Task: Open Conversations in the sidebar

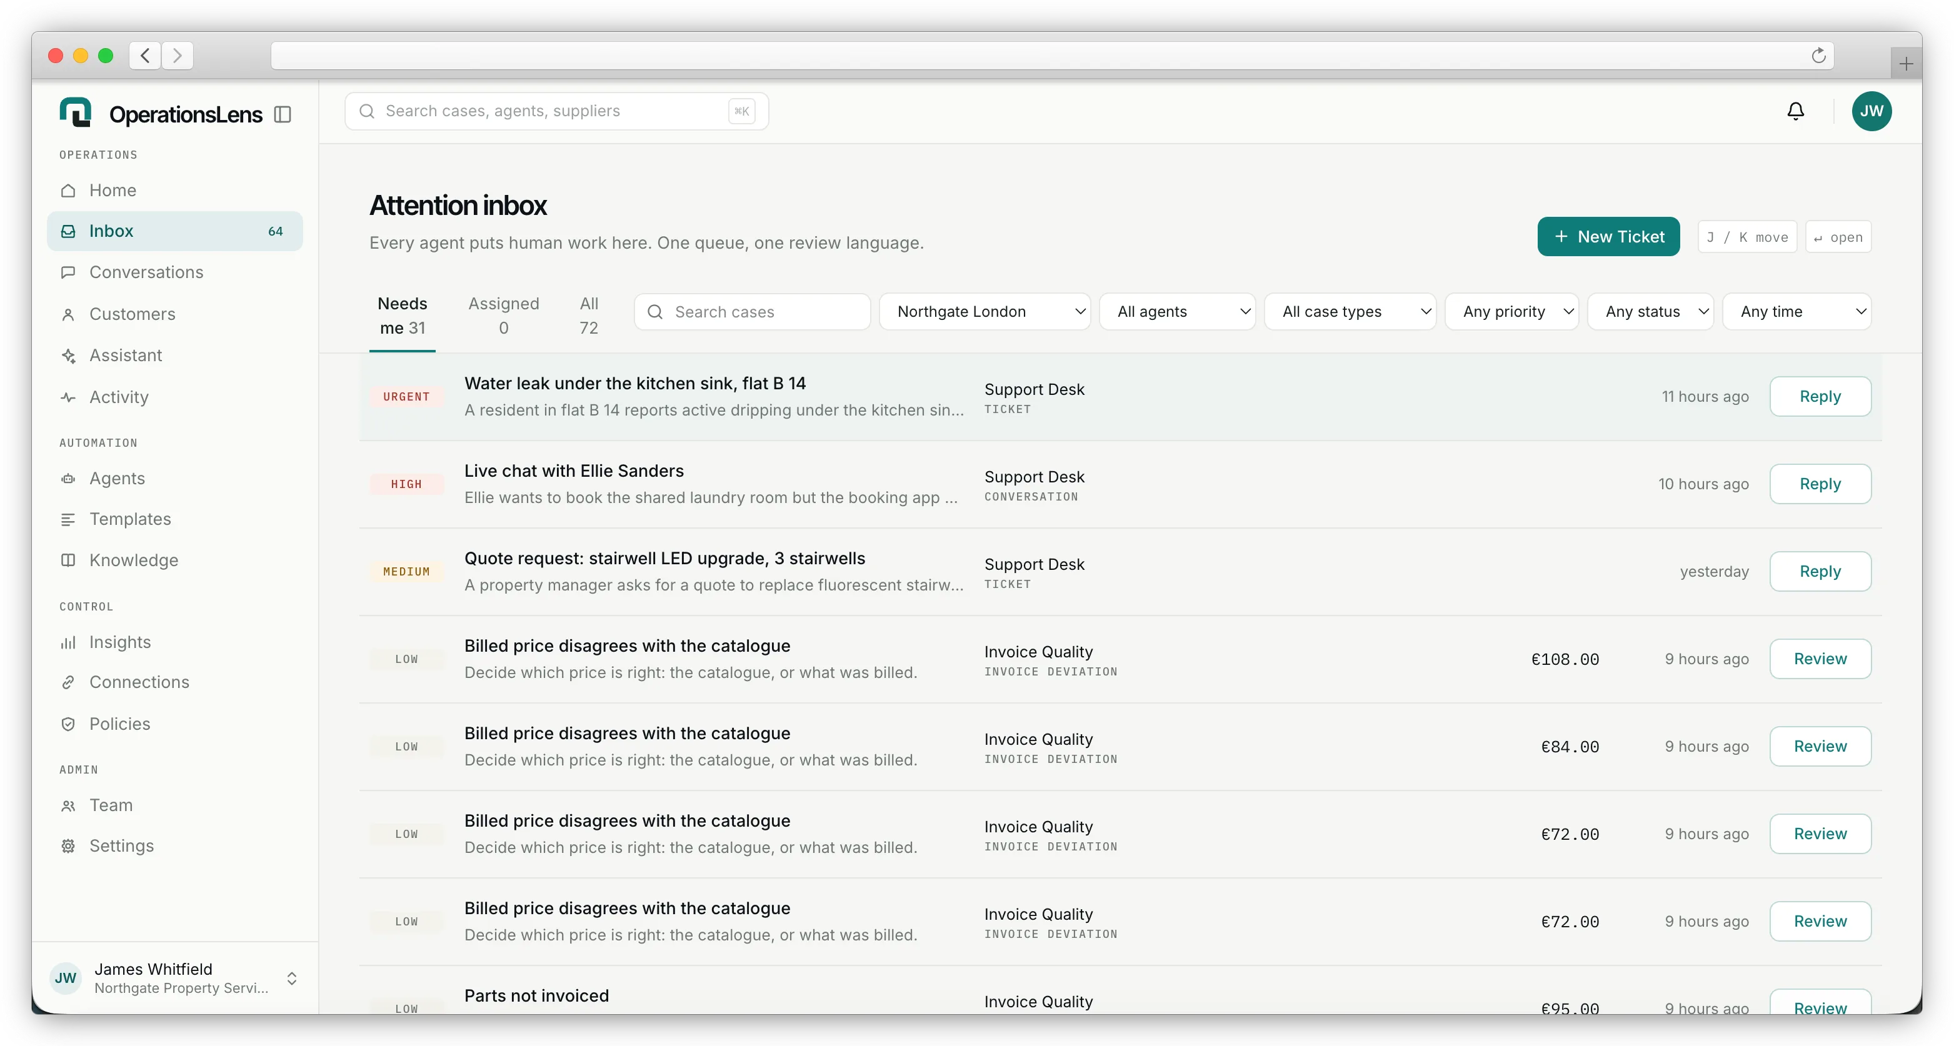Action: pos(174,272)
